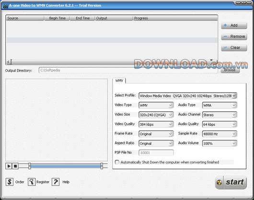The width and height of the screenshot is (254, 200).
Task: Click the Begin Time column header
Action: point(57,18)
